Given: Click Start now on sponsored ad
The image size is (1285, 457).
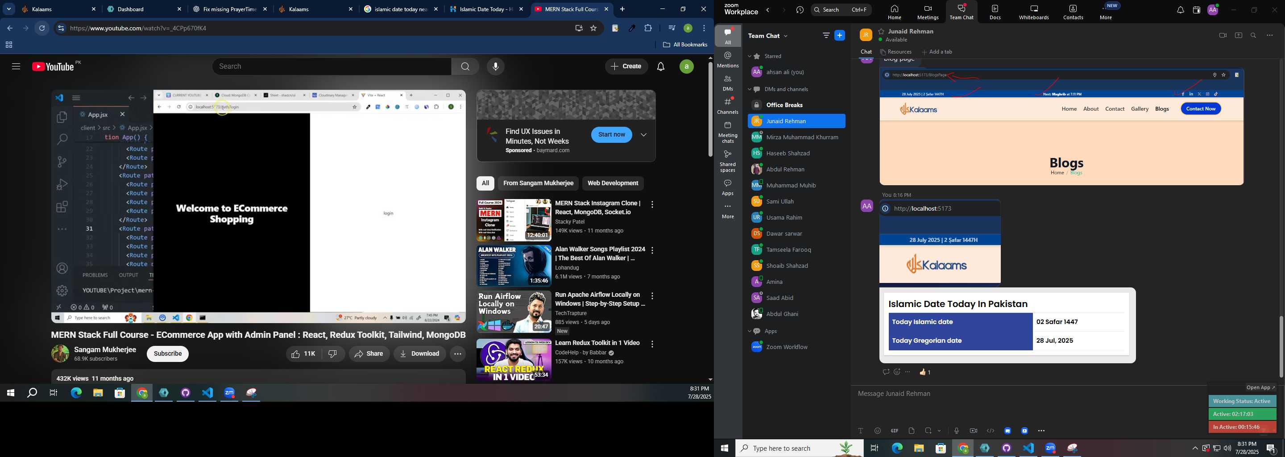Looking at the screenshot, I should [x=612, y=135].
